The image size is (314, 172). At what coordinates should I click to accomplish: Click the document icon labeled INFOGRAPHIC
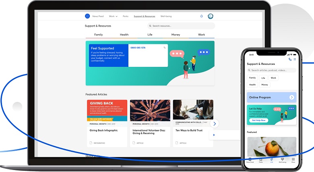[91, 143]
